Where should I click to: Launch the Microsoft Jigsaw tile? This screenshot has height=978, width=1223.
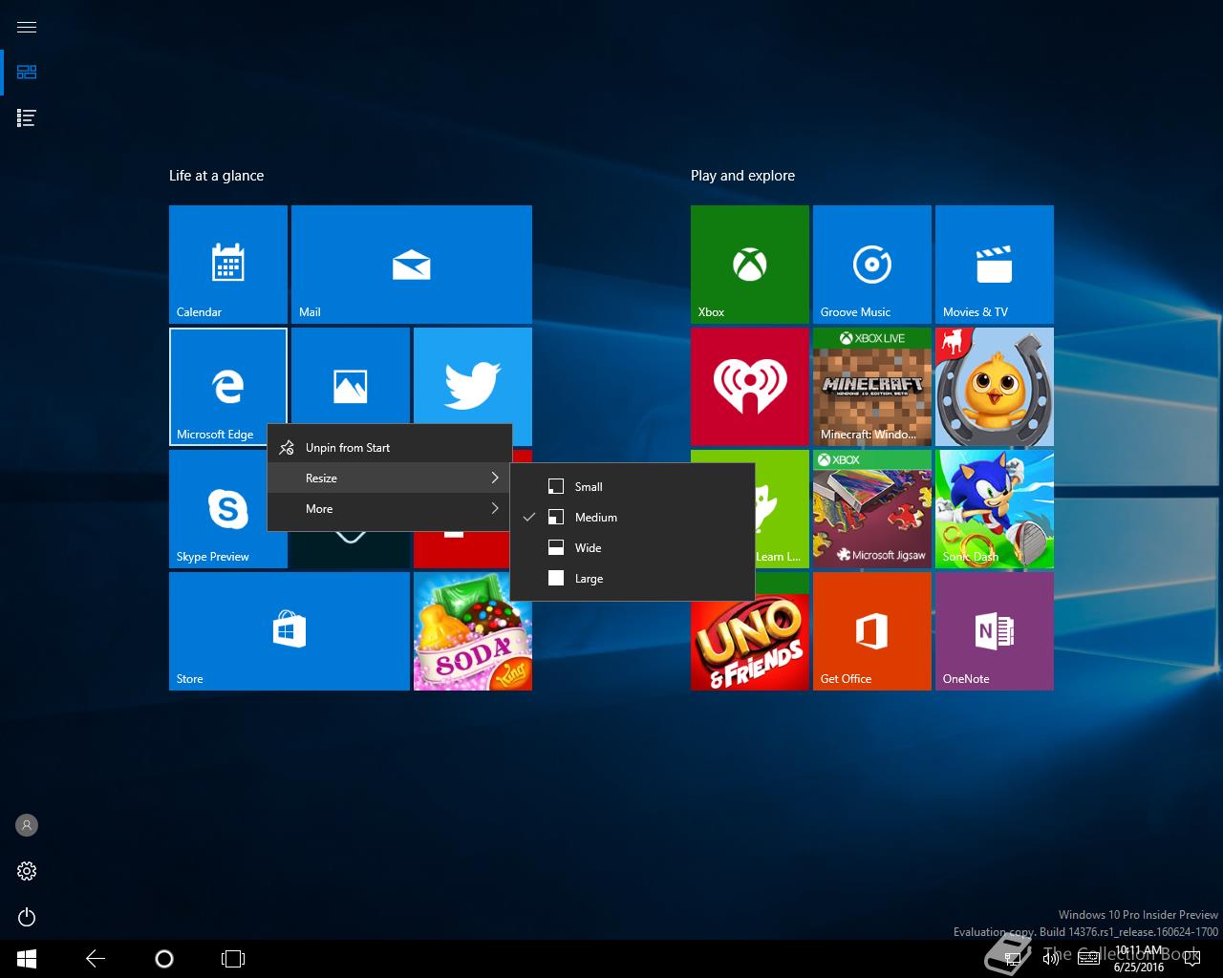[x=872, y=509]
